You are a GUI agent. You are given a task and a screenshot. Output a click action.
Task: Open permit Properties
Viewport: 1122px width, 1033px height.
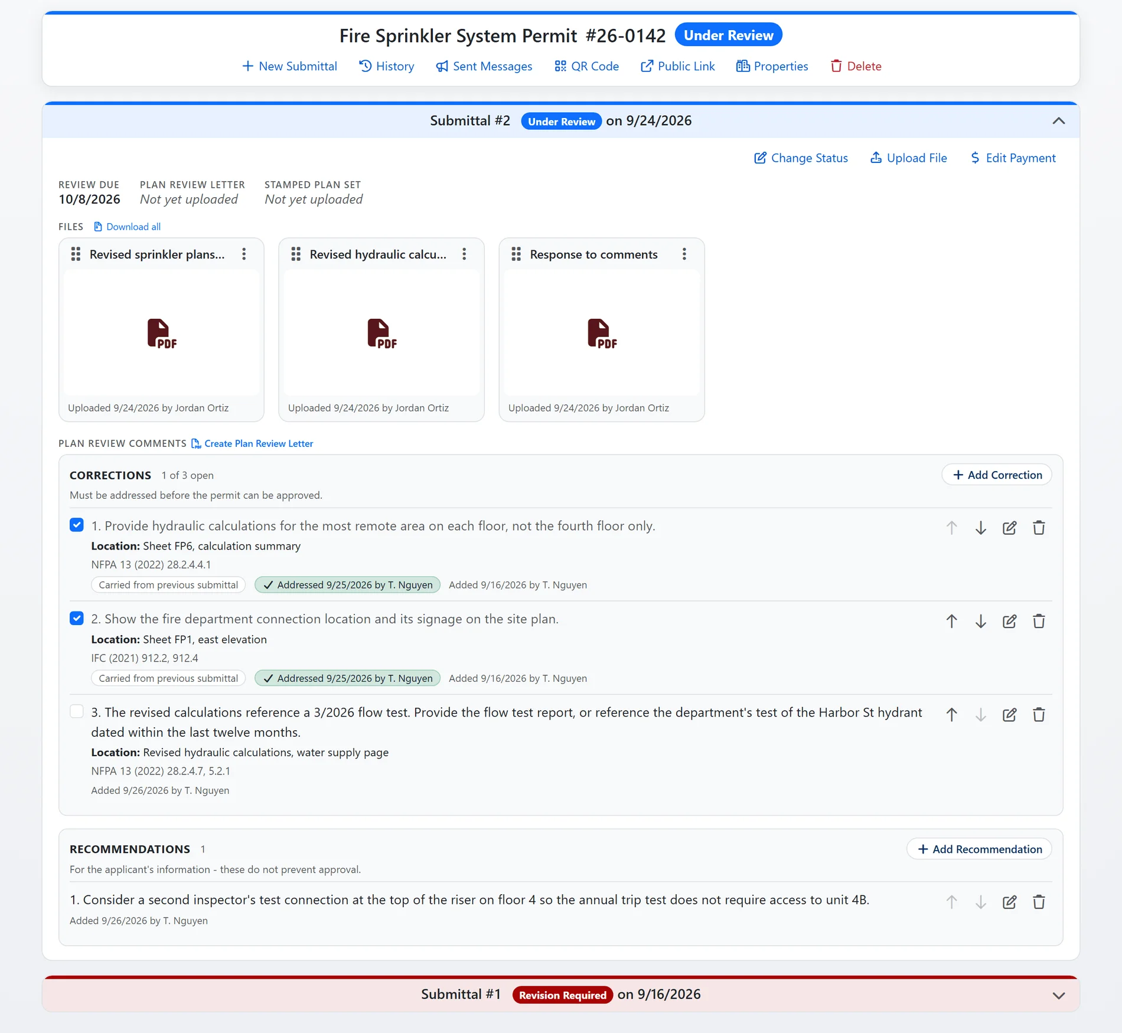(x=772, y=66)
